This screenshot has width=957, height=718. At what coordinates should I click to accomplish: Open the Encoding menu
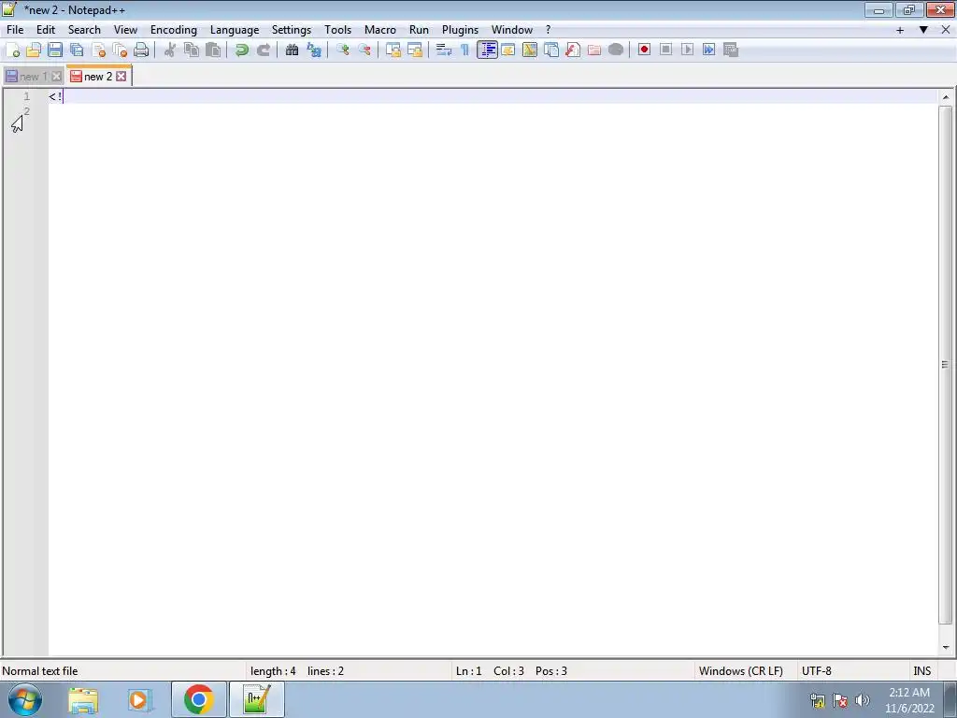click(x=174, y=30)
